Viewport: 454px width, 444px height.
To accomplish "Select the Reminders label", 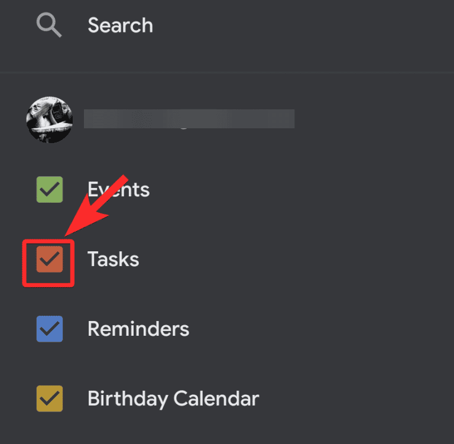I will (x=138, y=329).
